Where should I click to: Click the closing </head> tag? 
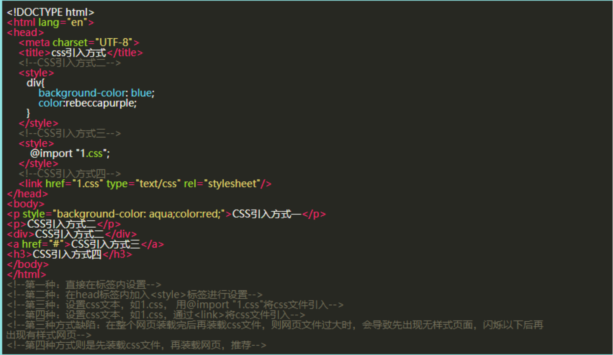pos(27,194)
